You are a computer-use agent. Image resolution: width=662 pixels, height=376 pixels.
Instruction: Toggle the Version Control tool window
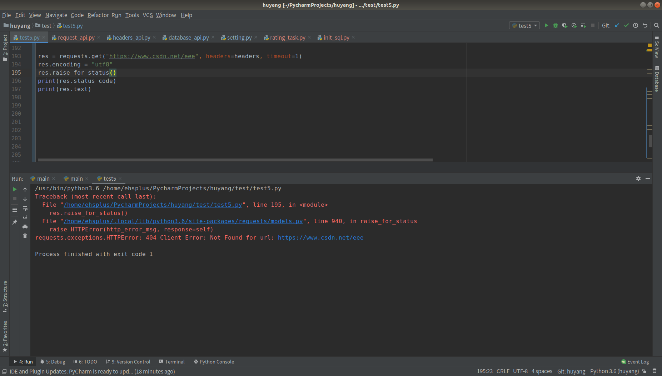coord(128,362)
